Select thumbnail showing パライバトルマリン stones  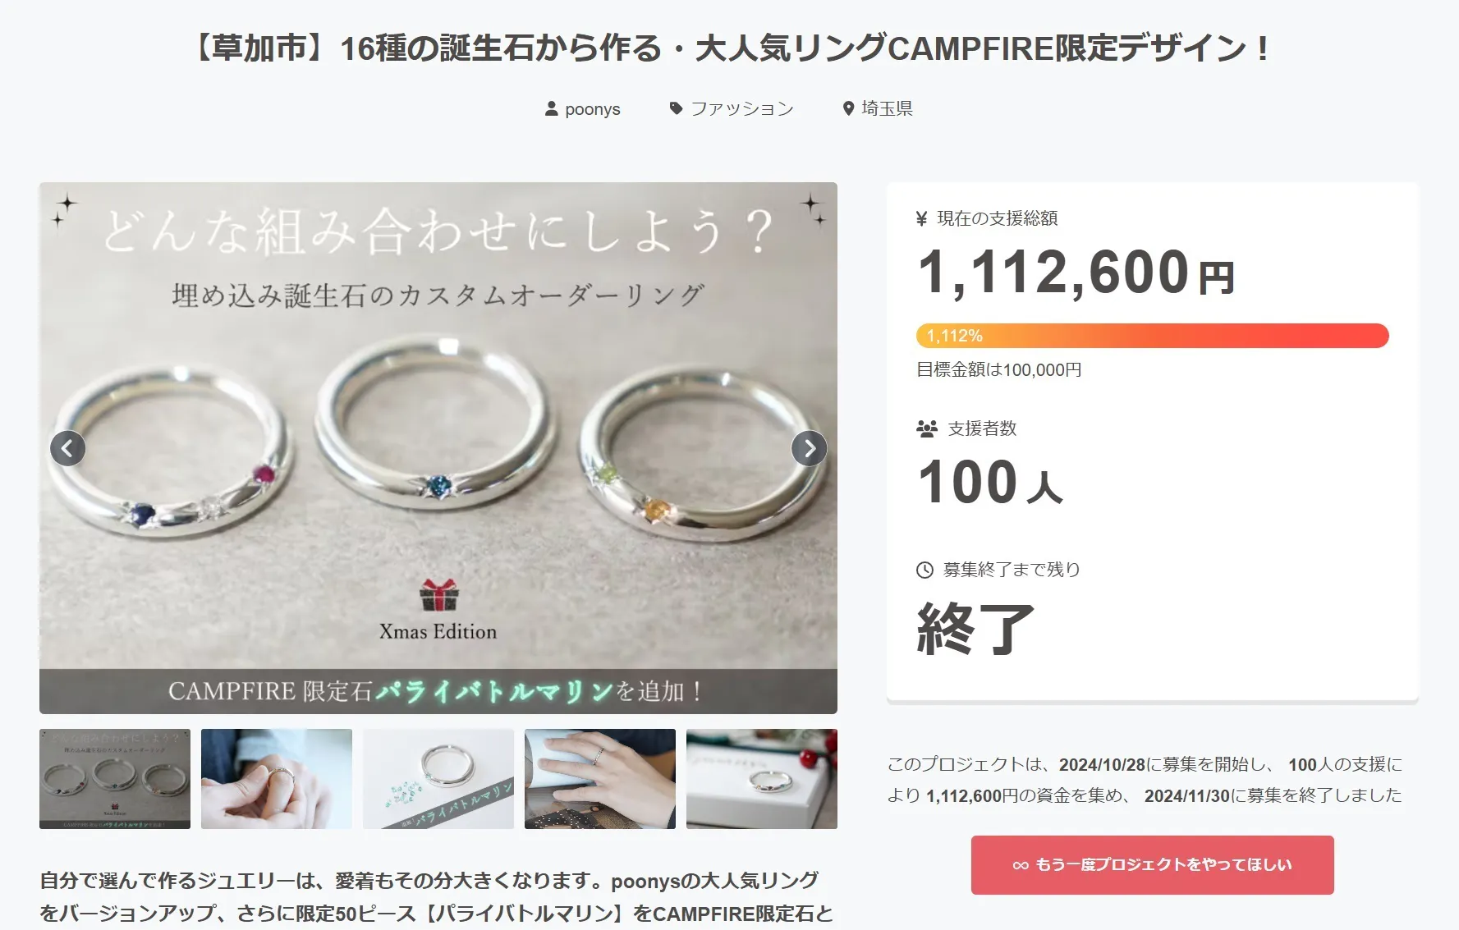pyautogui.click(x=438, y=779)
